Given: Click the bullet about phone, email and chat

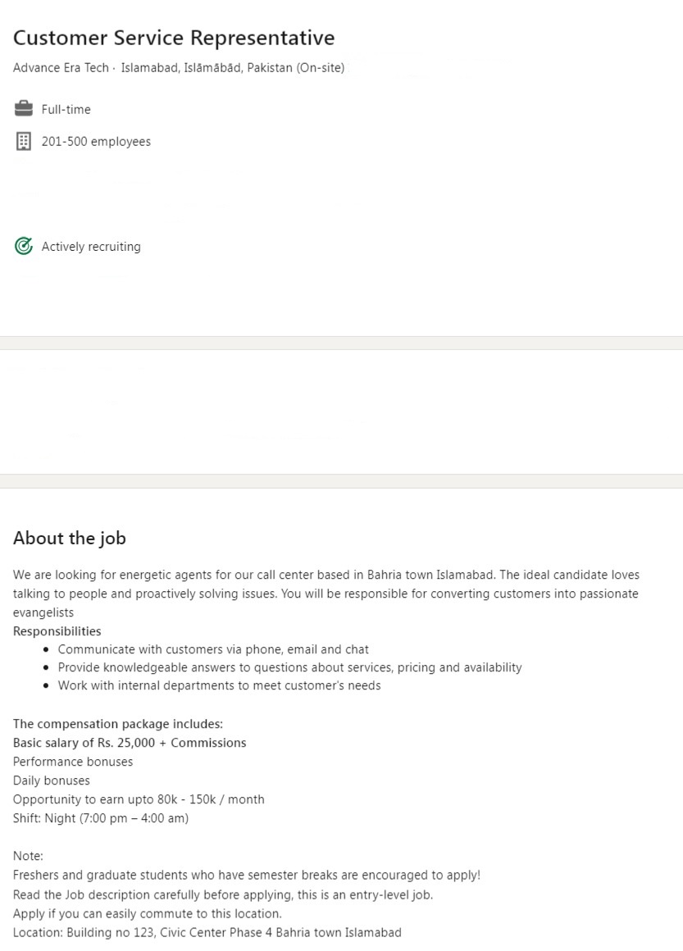Looking at the screenshot, I should click(x=213, y=649).
